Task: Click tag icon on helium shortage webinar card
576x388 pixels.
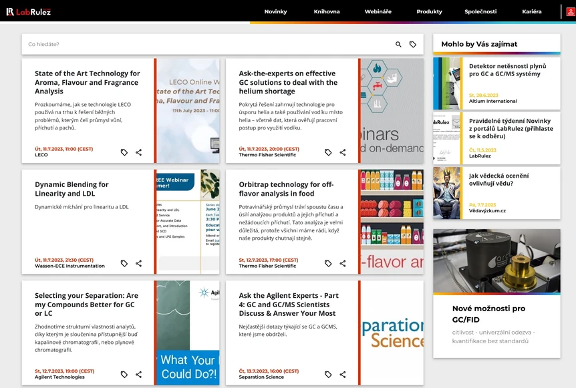Action: 328,152
